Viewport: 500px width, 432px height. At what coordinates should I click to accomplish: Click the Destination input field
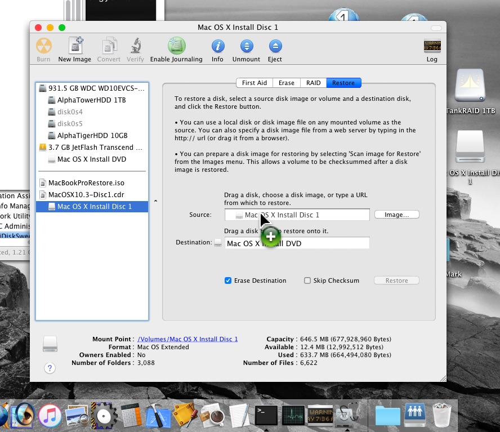click(x=297, y=243)
